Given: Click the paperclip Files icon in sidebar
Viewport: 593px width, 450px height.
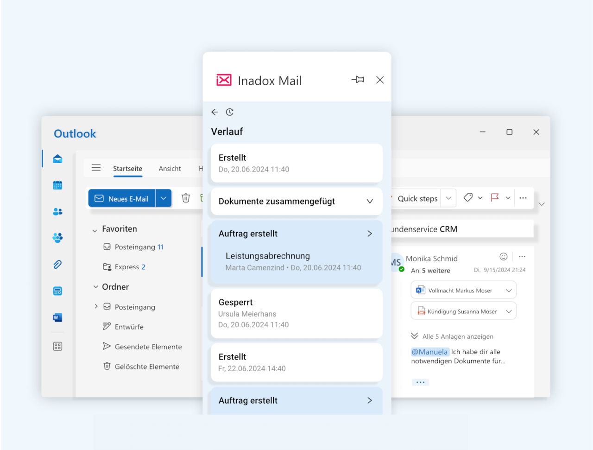Looking at the screenshot, I should (x=57, y=265).
